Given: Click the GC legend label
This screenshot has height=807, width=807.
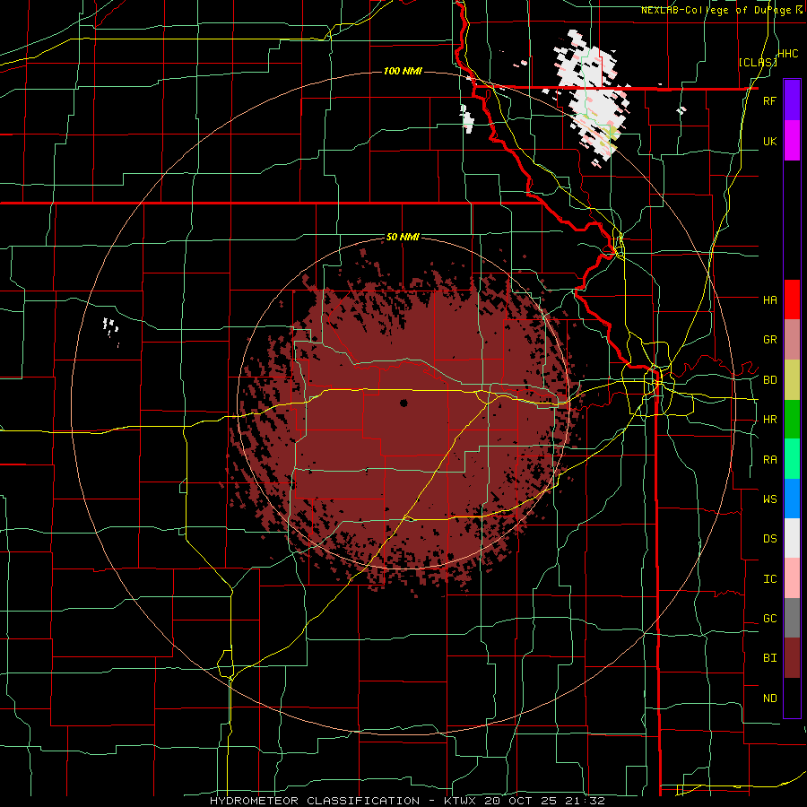Looking at the screenshot, I should [769, 619].
